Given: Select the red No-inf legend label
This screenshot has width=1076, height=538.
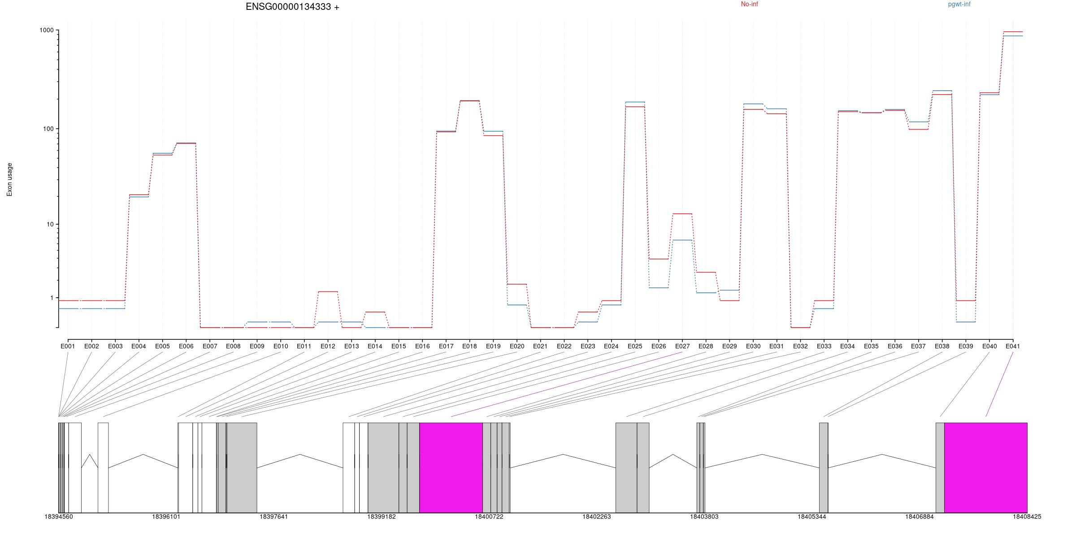Looking at the screenshot, I should click(x=749, y=4).
